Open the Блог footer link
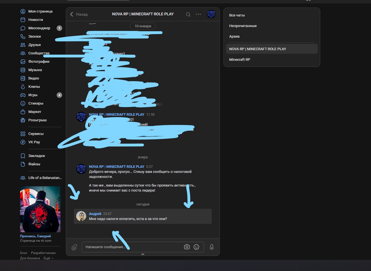Image resolution: width=371 pixels, height=271 pixels. pyautogui.click(x=24, y=253)
